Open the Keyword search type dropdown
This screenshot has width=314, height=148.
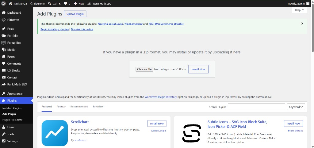[296, 107]
